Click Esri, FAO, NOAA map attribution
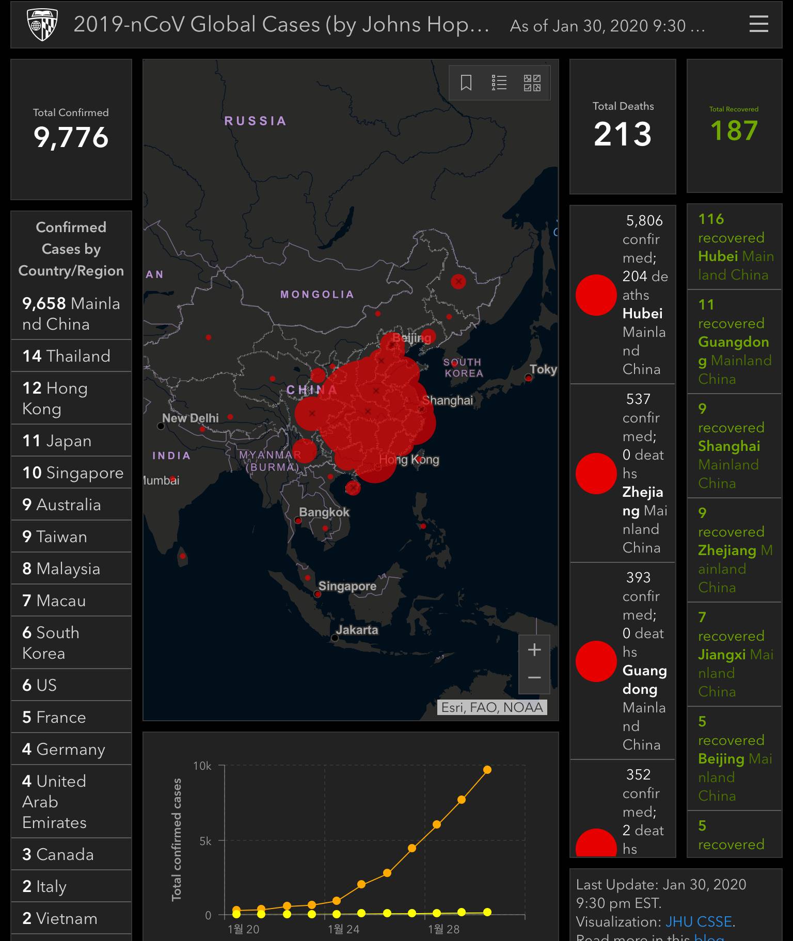 click(491, 707)
